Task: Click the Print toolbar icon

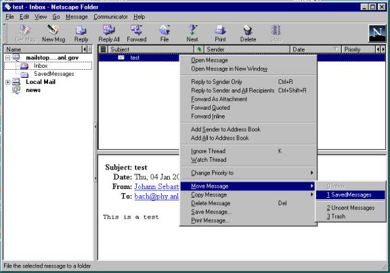Action: click(220, 30)
